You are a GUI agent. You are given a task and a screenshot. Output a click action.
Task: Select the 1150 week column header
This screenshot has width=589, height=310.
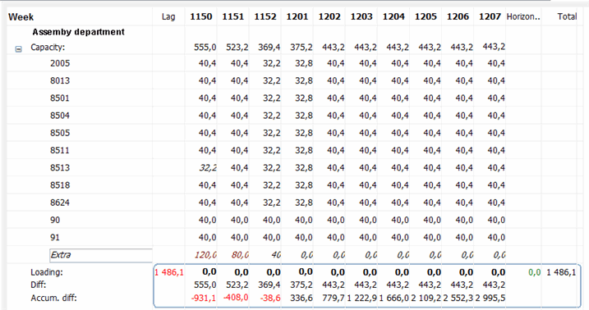201,16
